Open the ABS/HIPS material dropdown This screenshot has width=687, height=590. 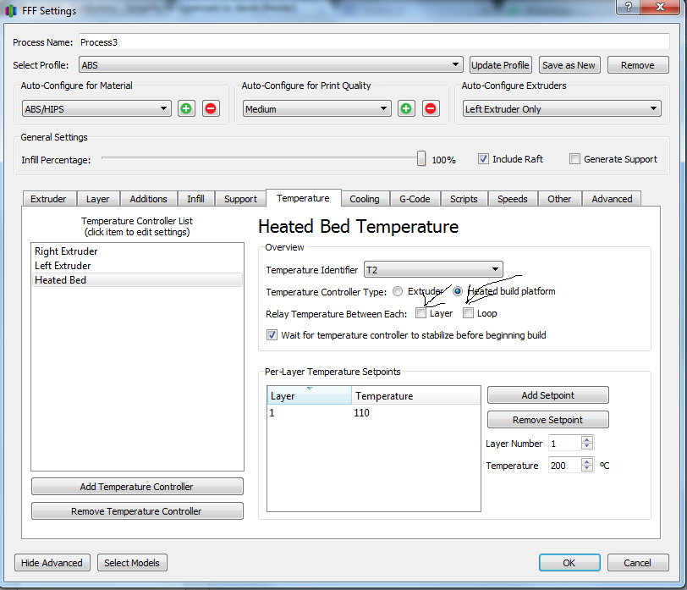pos(96,108)
